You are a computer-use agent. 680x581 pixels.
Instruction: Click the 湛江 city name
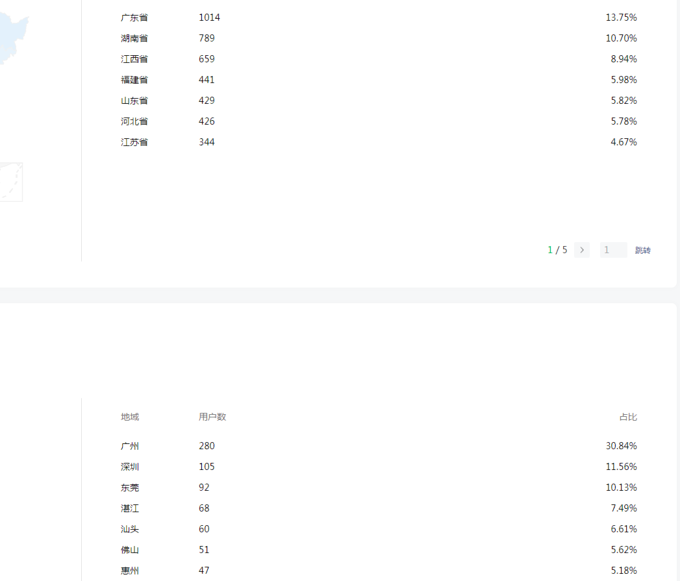[130, 508]
